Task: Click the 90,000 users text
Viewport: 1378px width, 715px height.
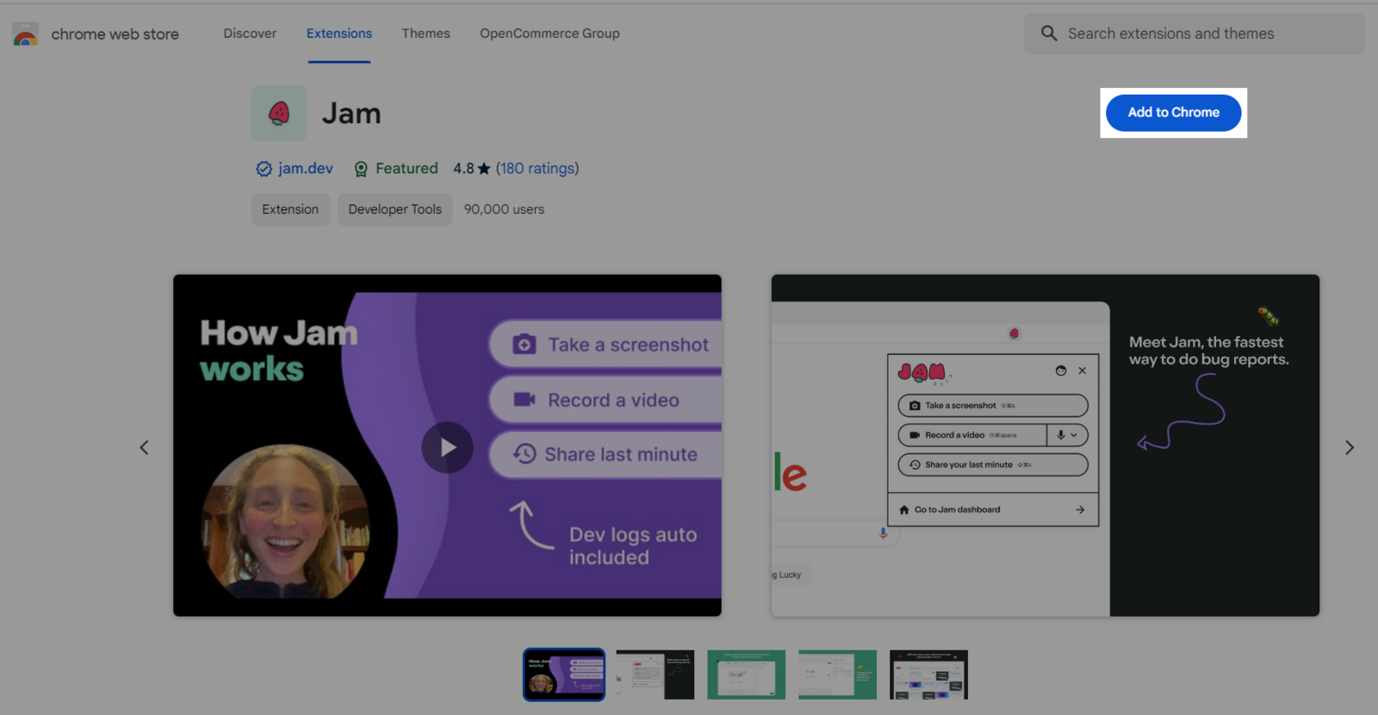Action: coord(504,209)
